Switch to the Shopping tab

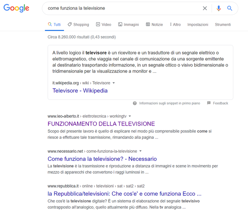coord(78,24)
